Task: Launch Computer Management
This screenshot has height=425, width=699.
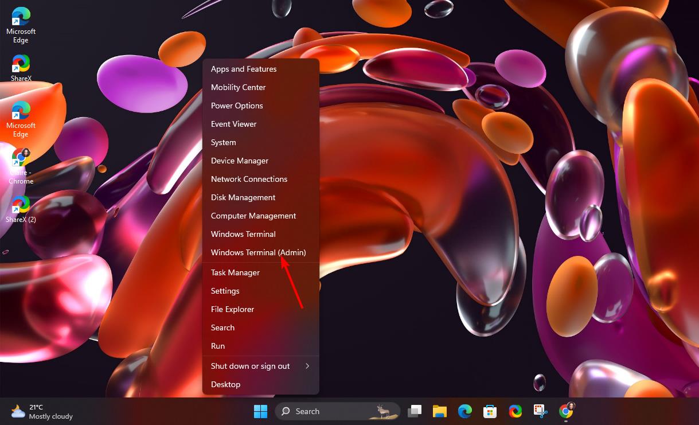Action: coord(261,216)
